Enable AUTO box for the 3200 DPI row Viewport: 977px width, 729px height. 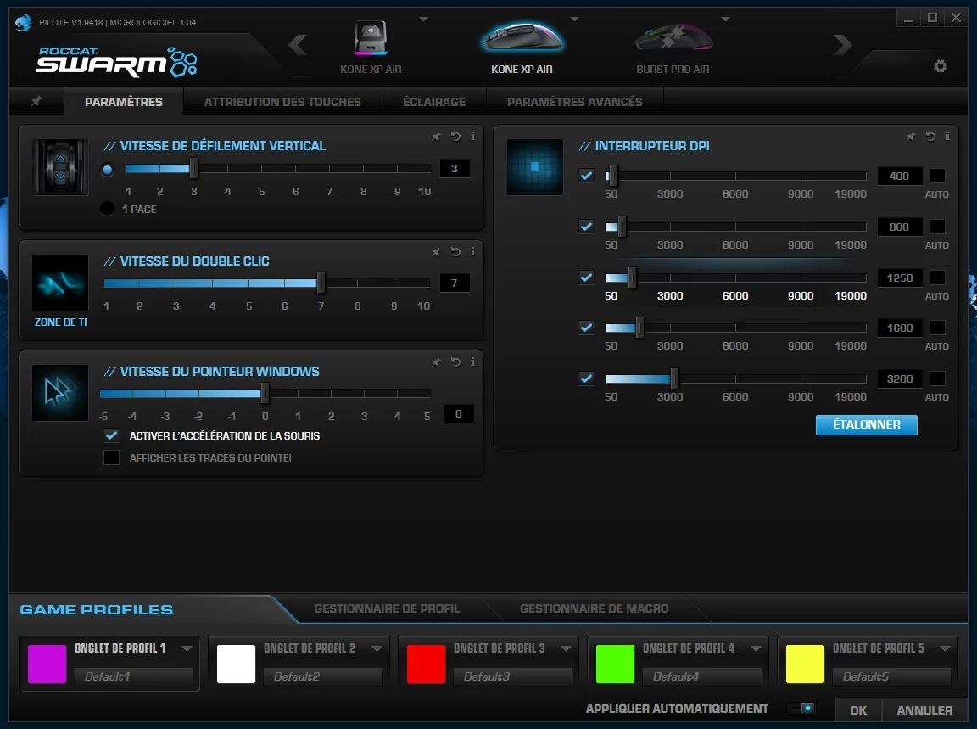[937, 379]
